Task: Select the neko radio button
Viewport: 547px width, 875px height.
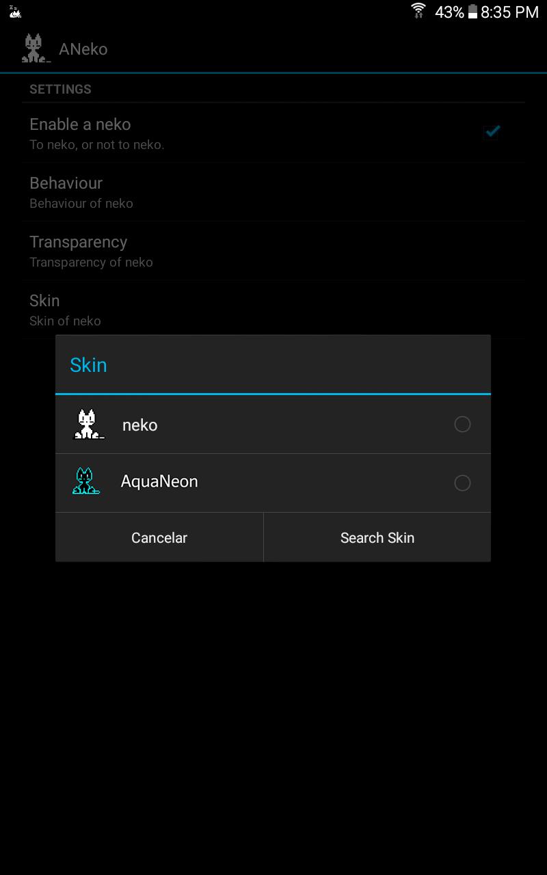Action: tap(462, 425)
